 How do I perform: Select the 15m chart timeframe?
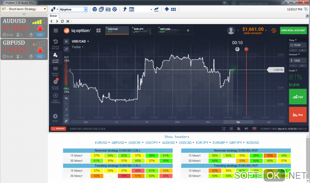pyautogui.click(x=208, y=122)
